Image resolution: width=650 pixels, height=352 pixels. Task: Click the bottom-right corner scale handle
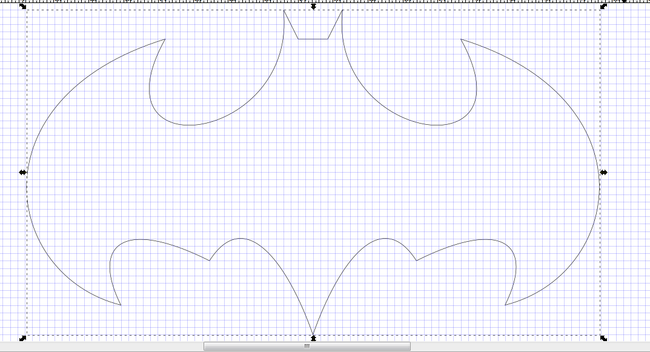(x=603, y=338)
